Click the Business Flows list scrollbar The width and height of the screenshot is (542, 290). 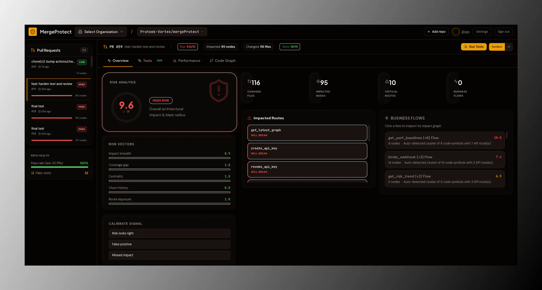(506, 135)
